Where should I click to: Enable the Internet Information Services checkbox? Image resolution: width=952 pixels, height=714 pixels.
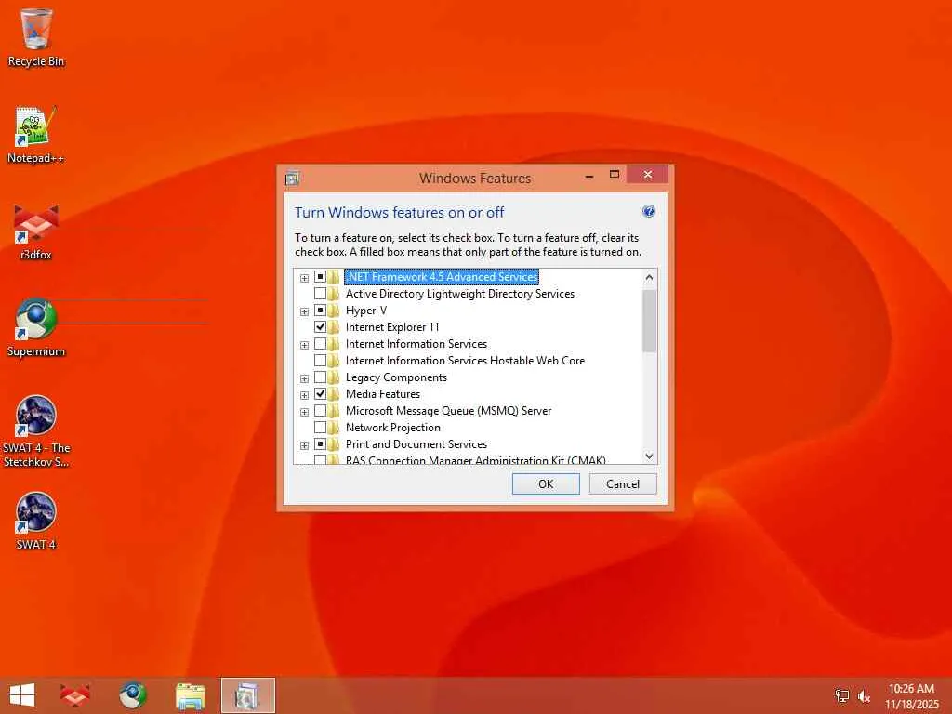320,344
